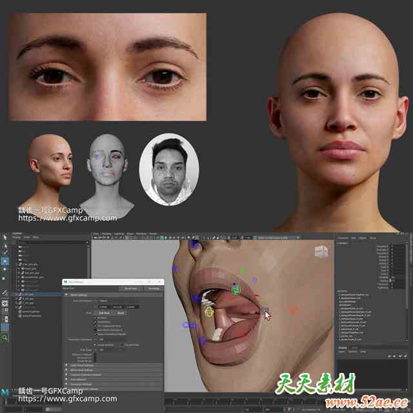Expand third collapsed section in Tool Settings
The height and width of the screenshot is (413, 413).
coord(66,375)
